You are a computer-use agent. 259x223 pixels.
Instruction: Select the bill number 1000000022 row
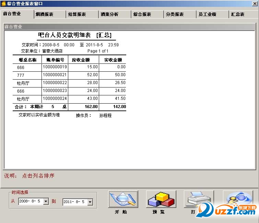coord(69,83)
